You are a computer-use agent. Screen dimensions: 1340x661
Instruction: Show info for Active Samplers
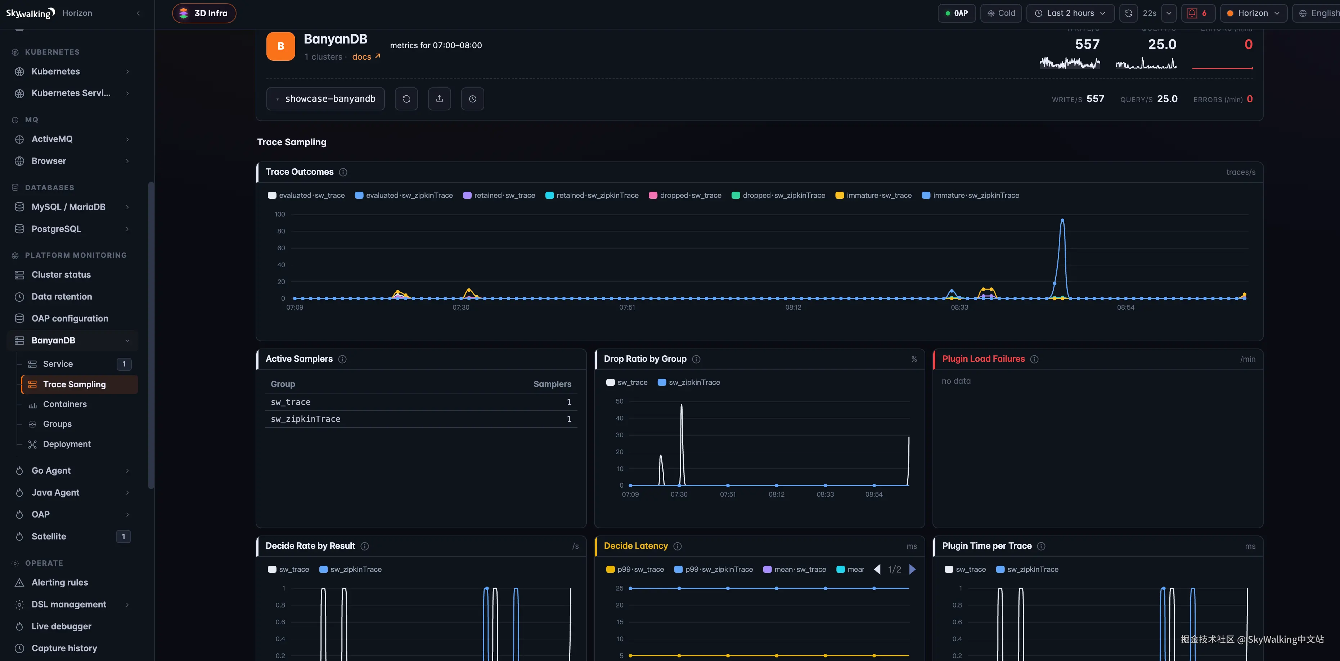pos(342,359)
